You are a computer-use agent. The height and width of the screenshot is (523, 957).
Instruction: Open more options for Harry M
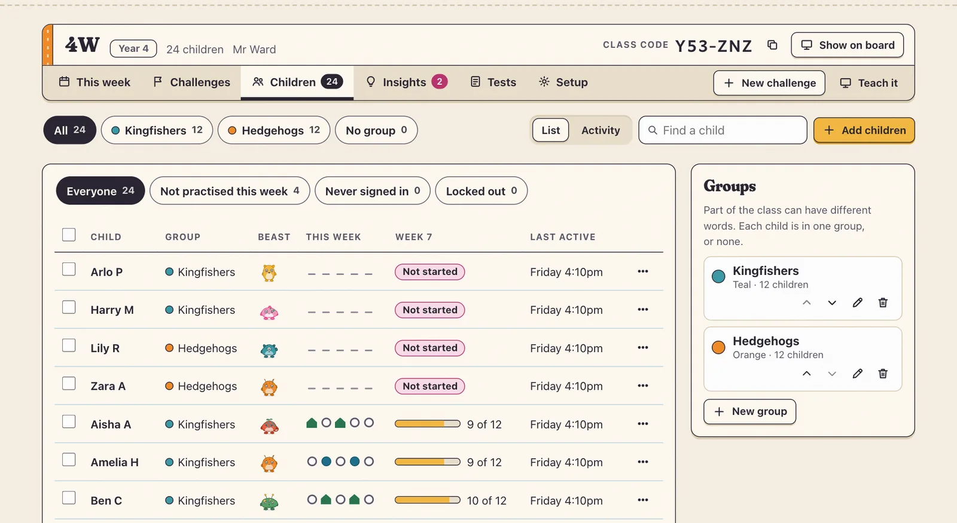click(x=643, y=310)
